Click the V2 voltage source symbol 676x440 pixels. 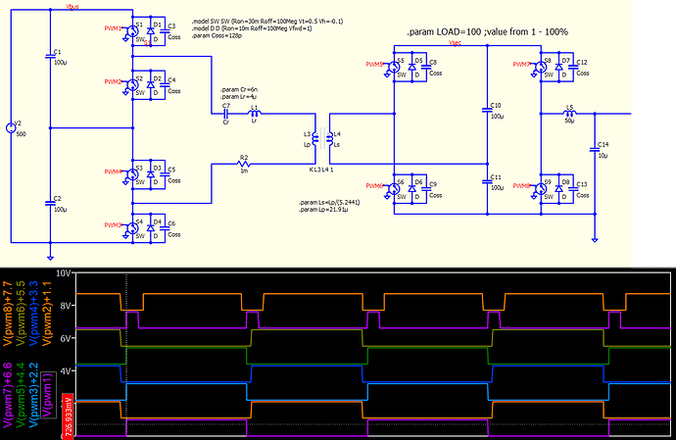12,127
